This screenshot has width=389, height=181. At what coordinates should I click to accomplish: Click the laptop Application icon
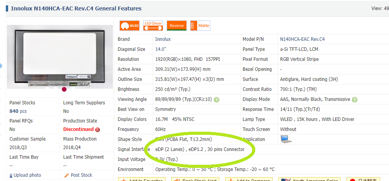[x=286, y=139]
